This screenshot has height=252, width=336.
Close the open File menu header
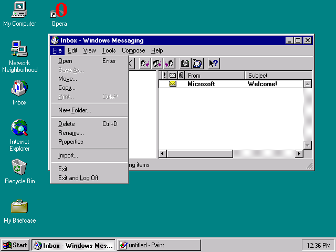(57, 50)
